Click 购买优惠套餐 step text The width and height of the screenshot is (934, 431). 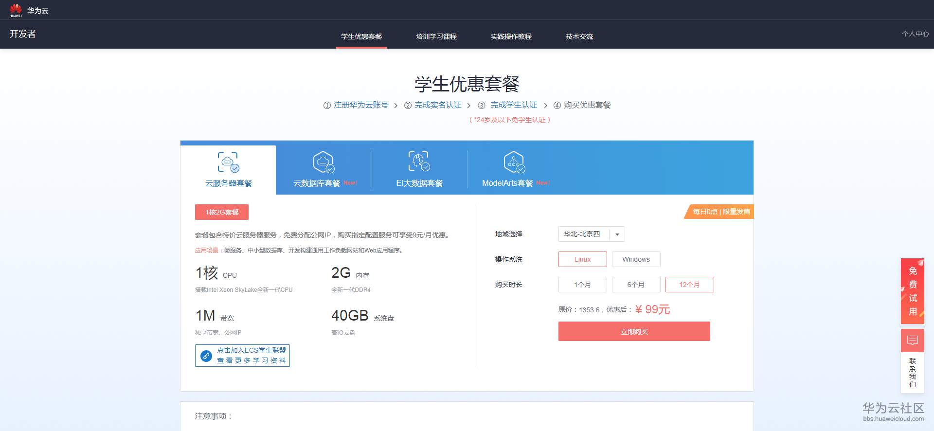pos(587,105)
